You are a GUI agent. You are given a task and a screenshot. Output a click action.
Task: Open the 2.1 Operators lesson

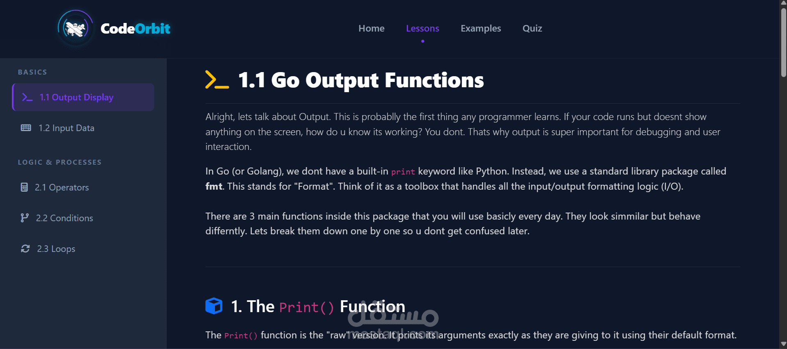[62, 187]
